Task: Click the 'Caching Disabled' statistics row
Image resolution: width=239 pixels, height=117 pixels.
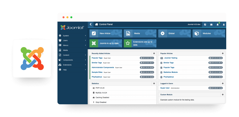Action: coord(123,98)
